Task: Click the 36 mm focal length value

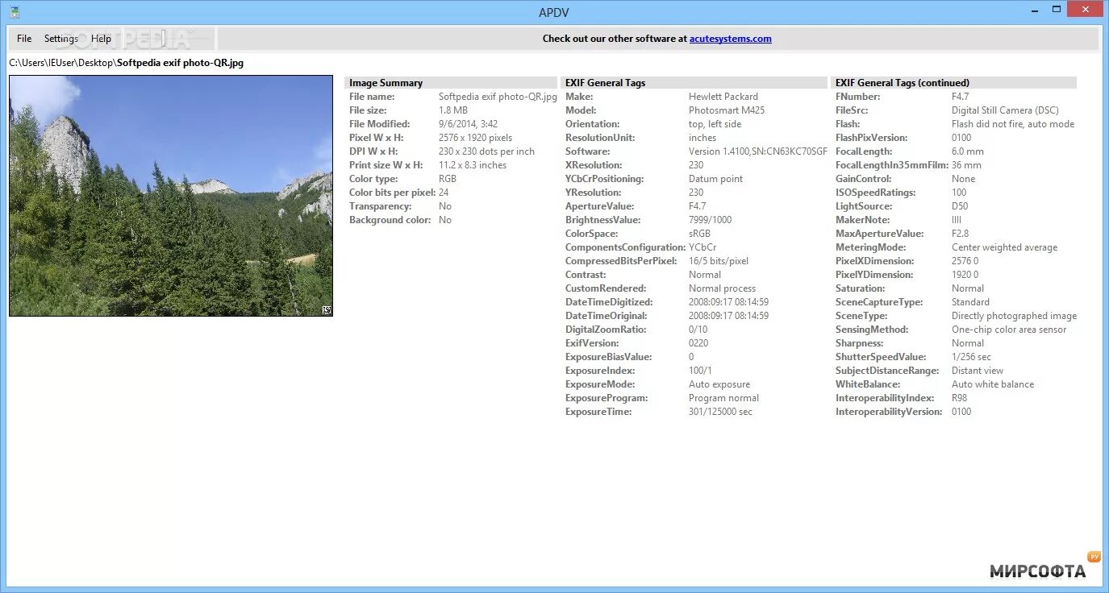Action: pyautogui.click(x=966, y=165)
